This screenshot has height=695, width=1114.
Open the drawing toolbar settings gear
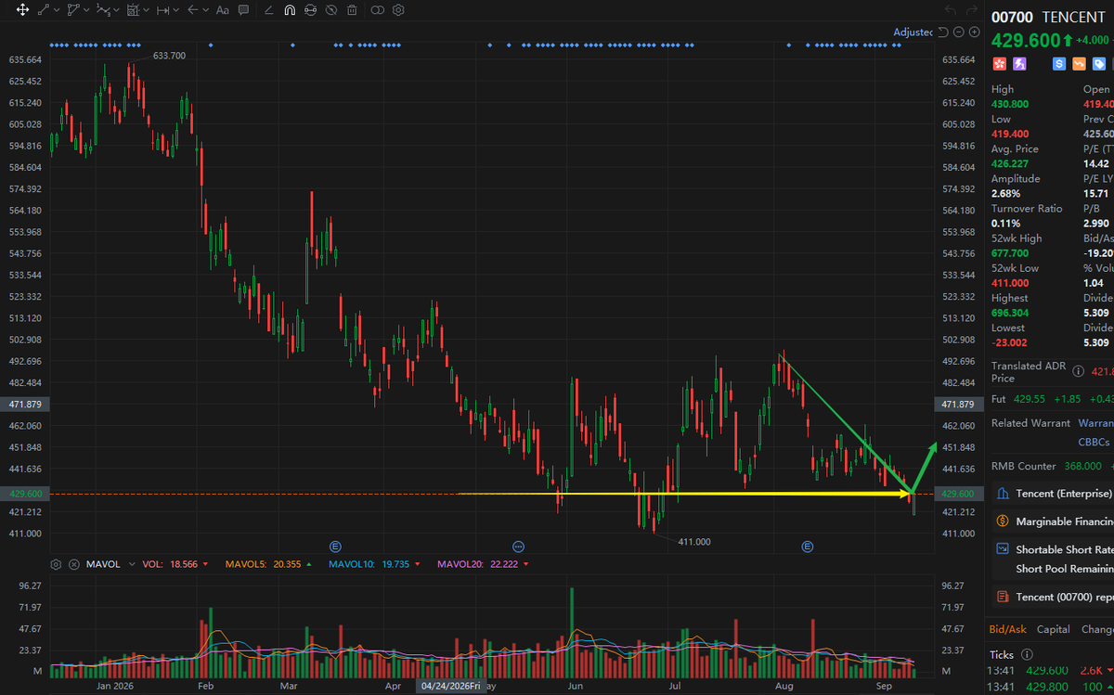coord(398,11)
